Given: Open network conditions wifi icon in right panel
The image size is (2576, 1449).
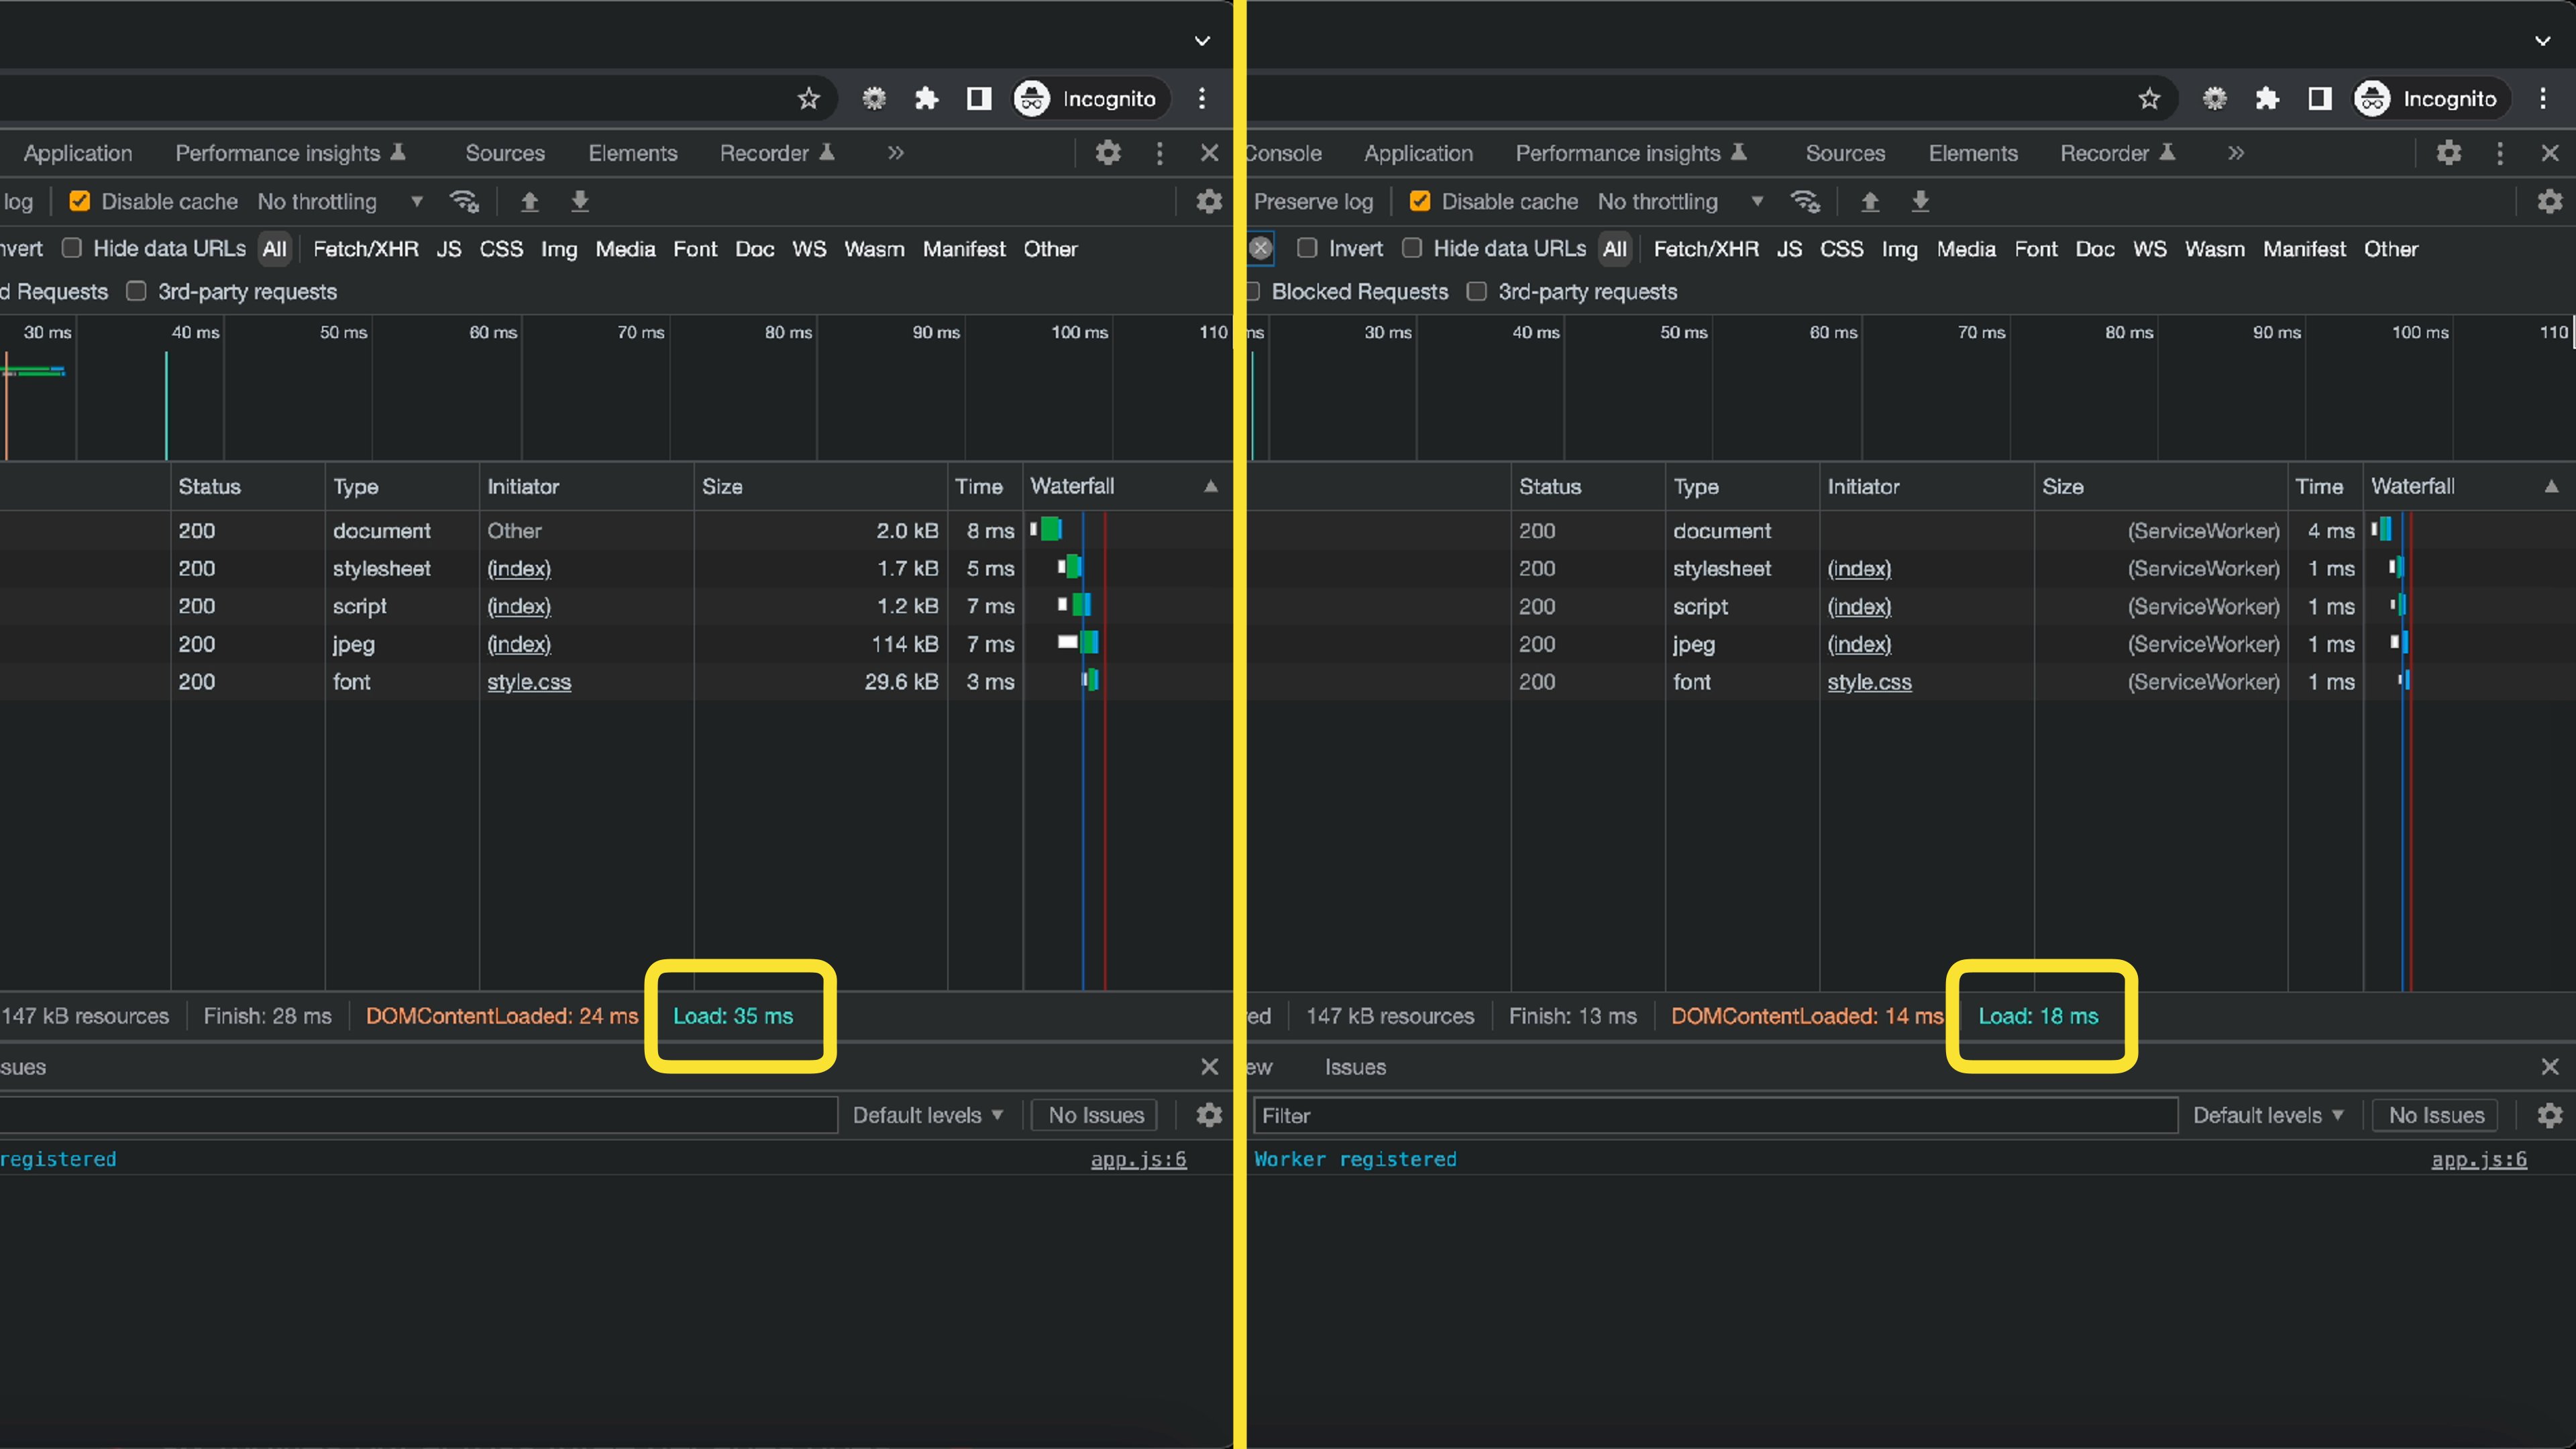Looking at the screenshot, I should (1805, 202).
